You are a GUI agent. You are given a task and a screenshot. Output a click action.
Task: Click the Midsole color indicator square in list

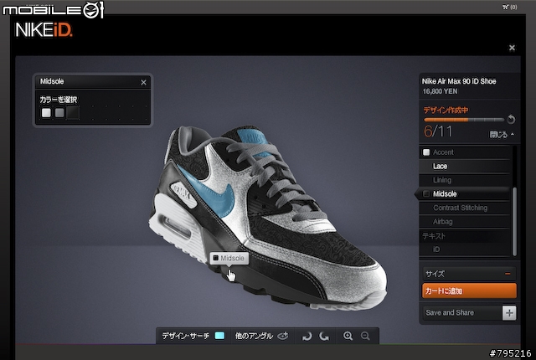[426, 194]
